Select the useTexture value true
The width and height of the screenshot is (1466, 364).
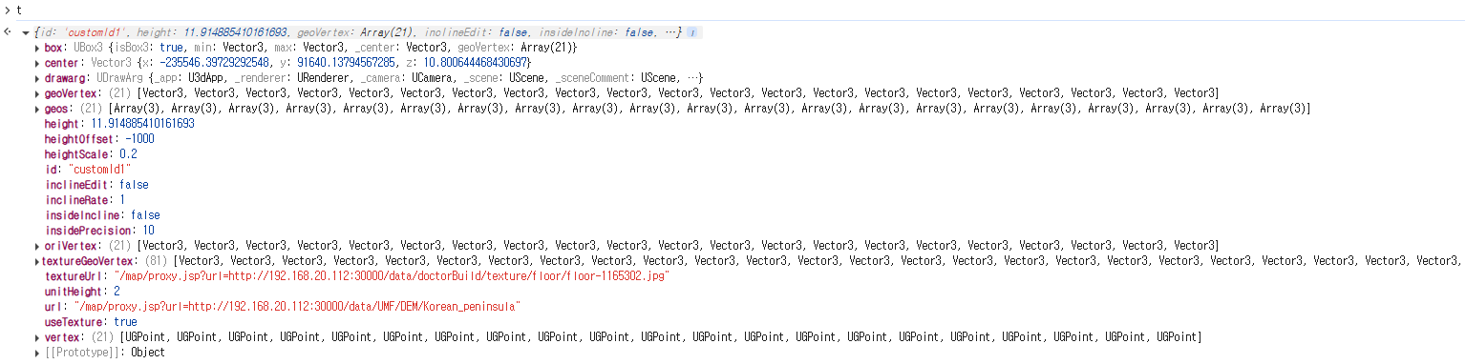point(125,322)
